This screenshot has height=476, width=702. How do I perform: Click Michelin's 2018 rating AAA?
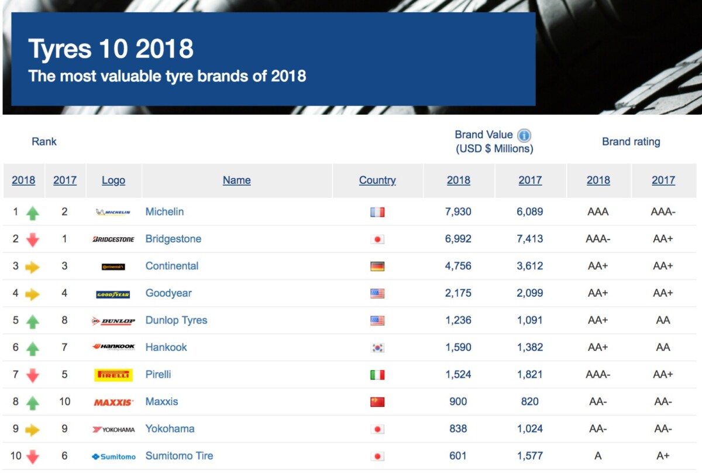pos(598,211)
